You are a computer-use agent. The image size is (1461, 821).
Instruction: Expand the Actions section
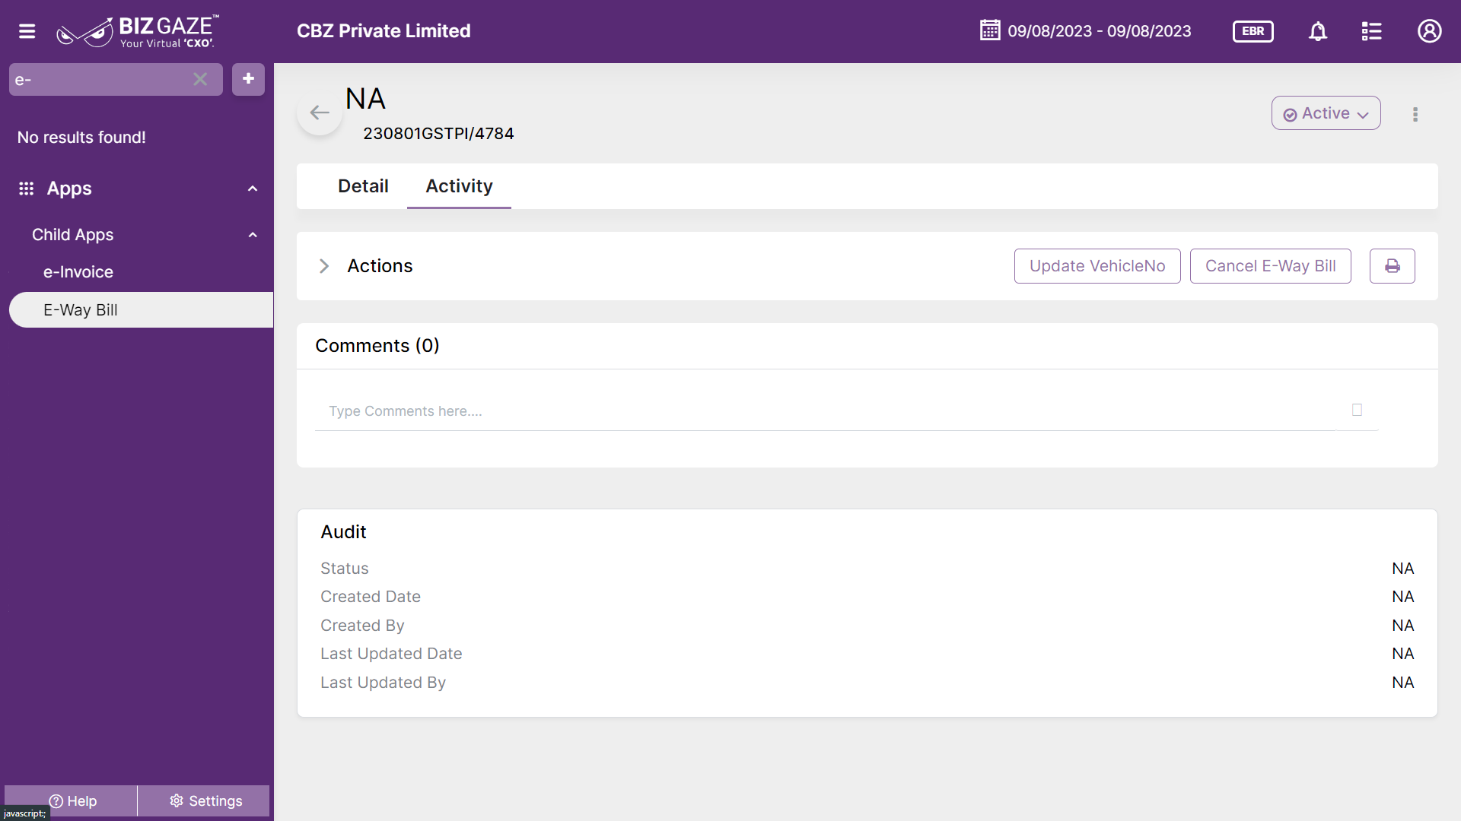[324, 266]
